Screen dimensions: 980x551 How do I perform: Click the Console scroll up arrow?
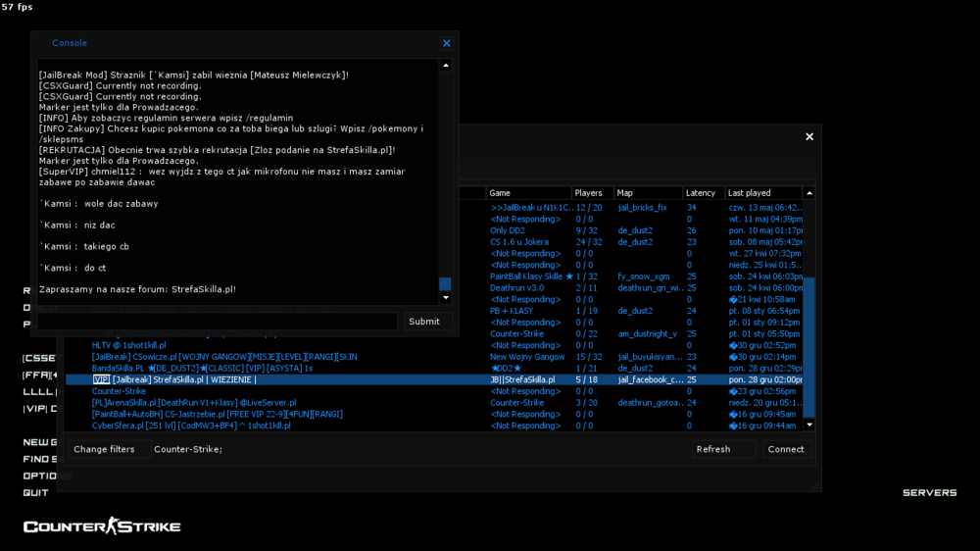(446, 65)
